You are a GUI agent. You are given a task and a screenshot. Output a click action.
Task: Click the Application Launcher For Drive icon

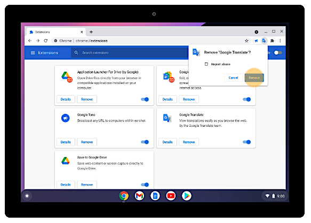67,77
